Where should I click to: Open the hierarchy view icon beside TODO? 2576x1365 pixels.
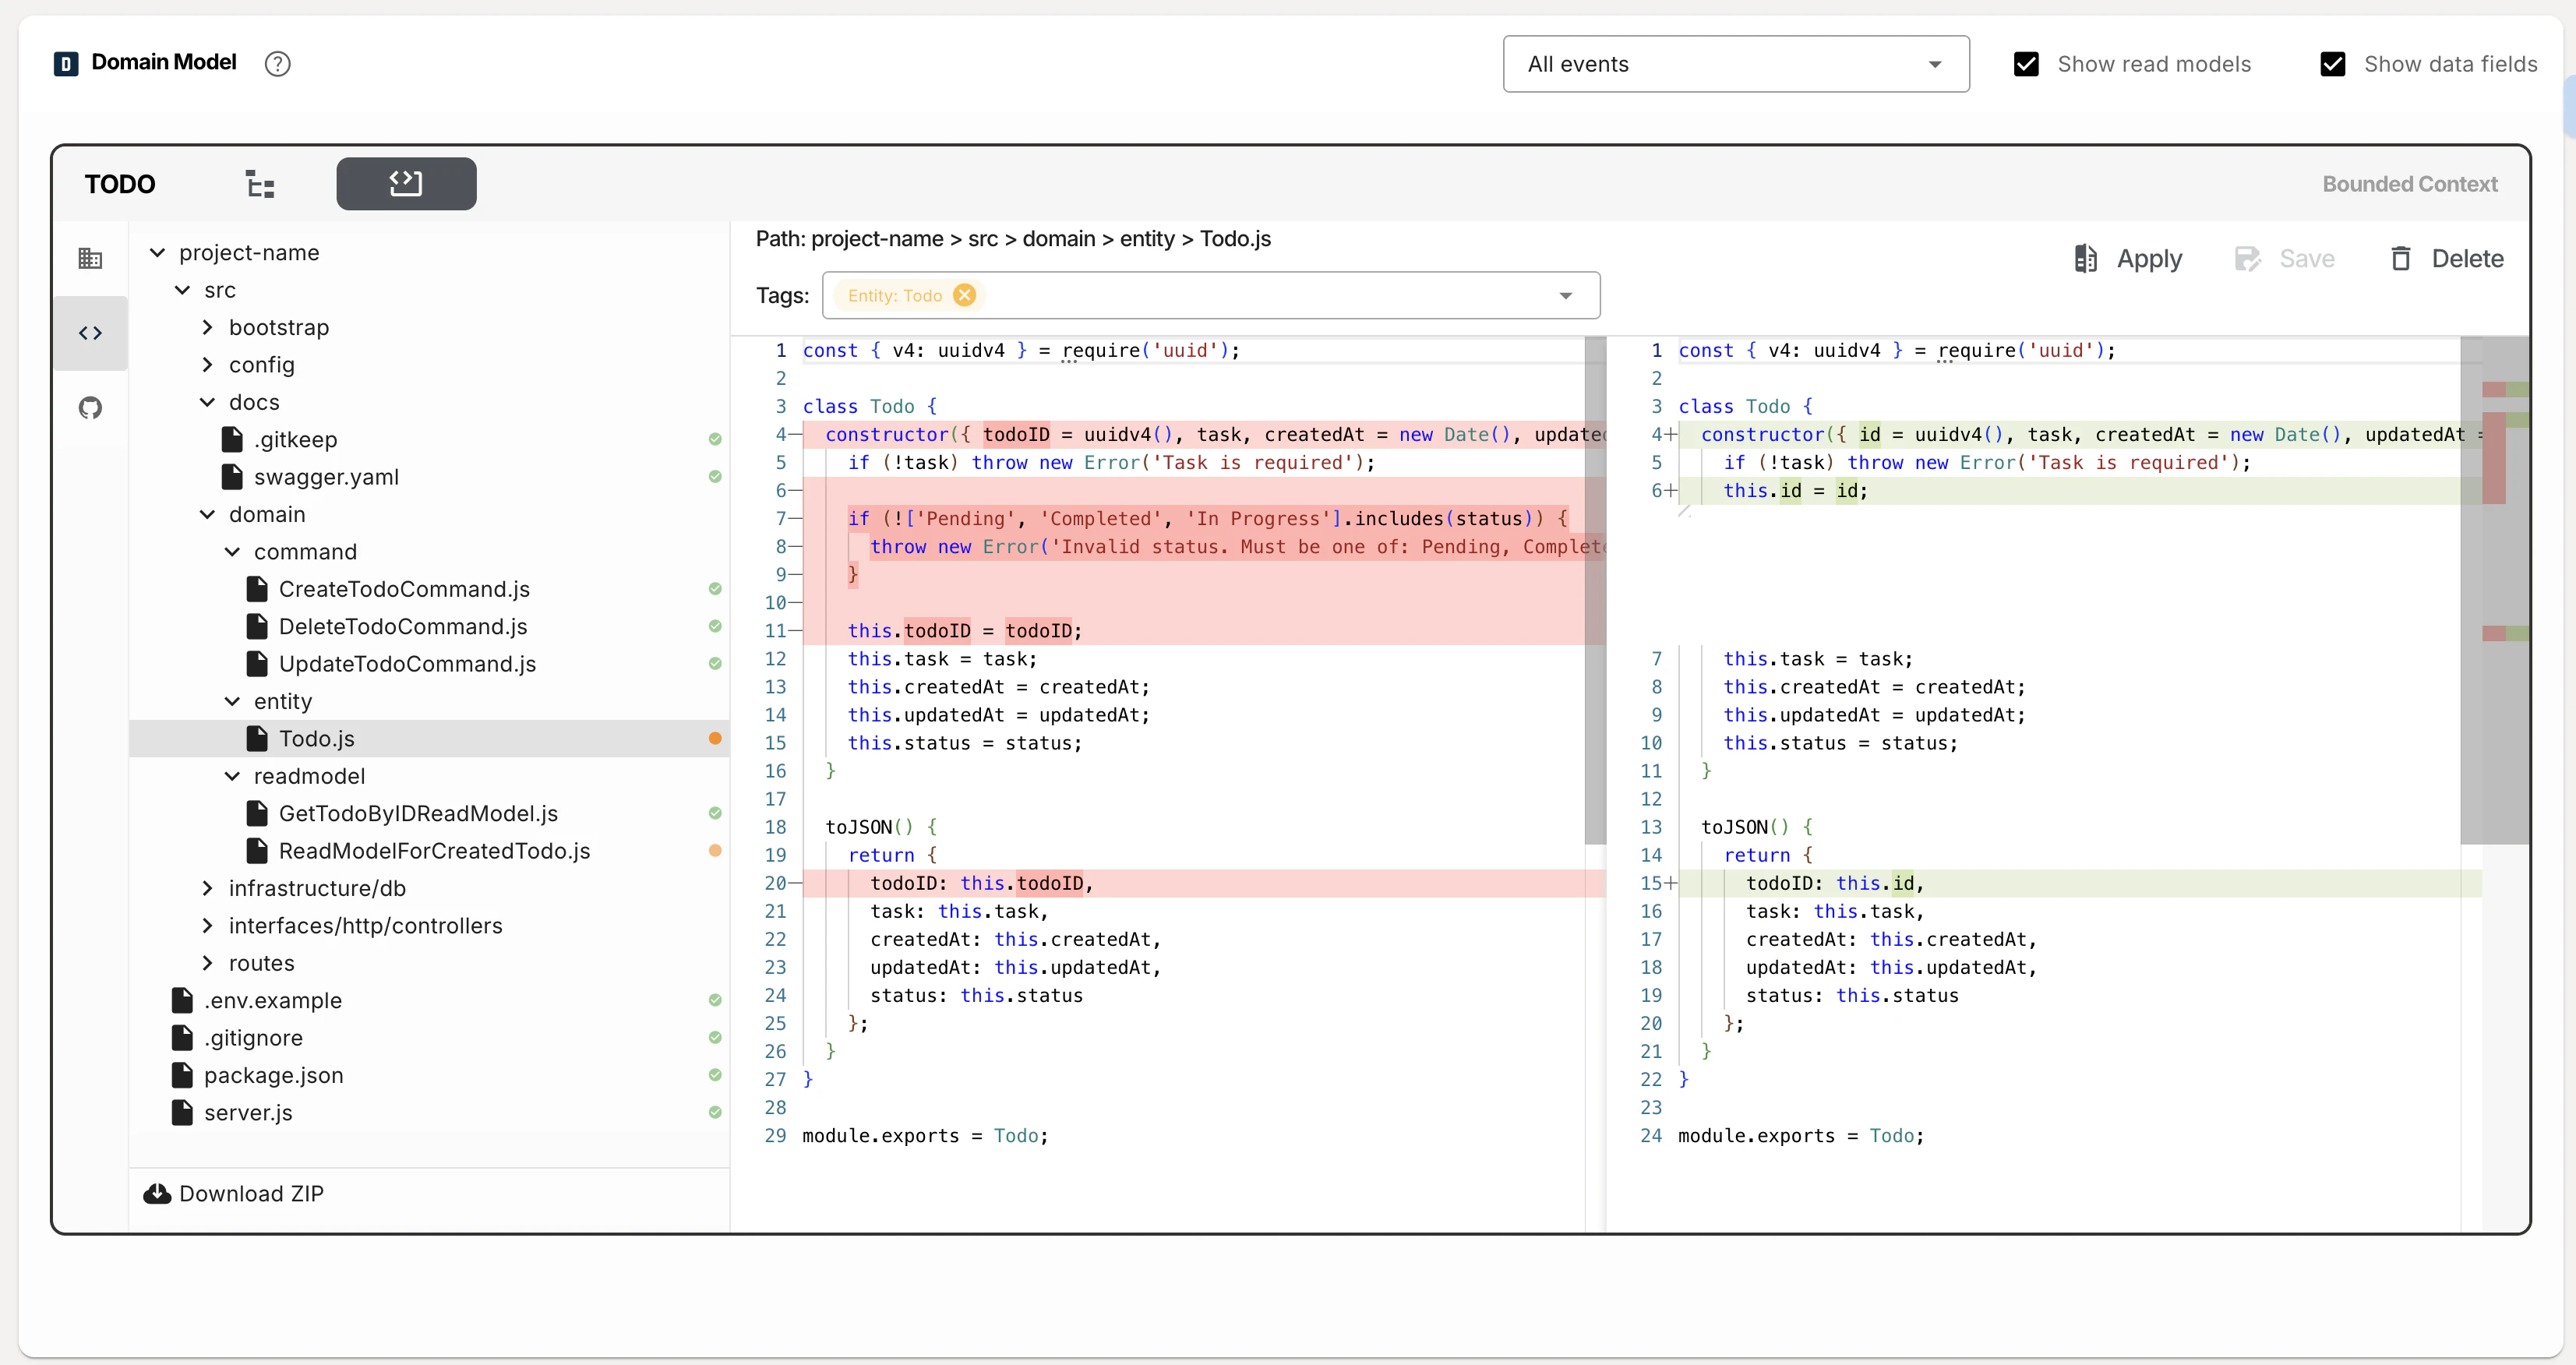[260, 184]
